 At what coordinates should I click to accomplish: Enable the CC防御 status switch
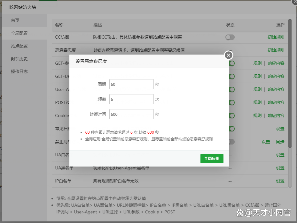pos(230,37)
